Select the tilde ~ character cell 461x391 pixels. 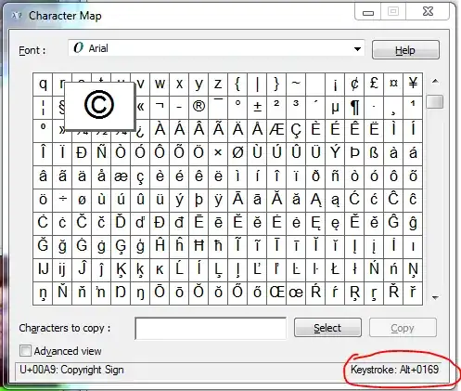(296, 84)
